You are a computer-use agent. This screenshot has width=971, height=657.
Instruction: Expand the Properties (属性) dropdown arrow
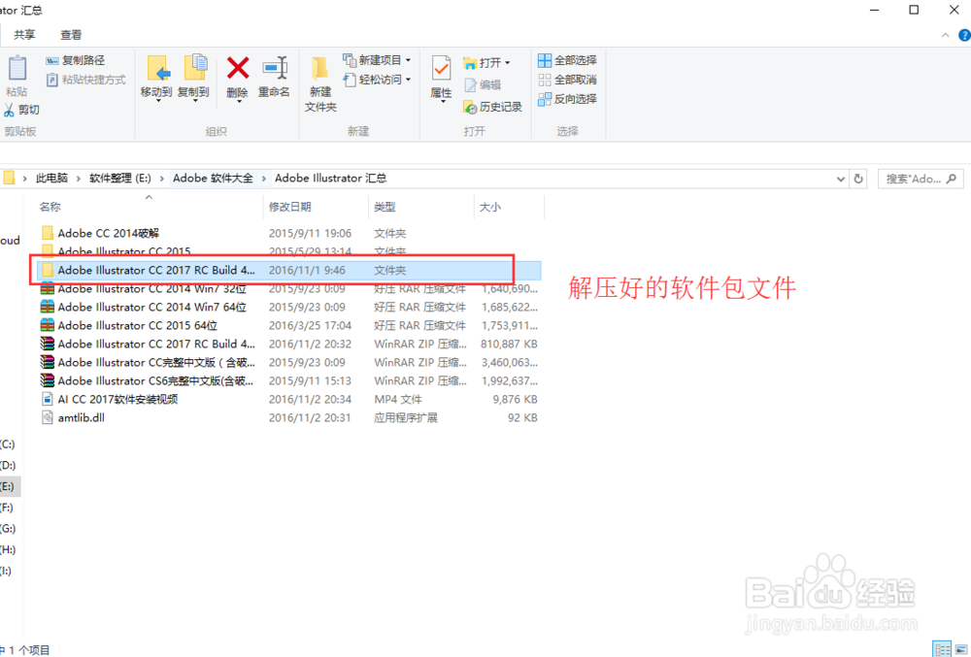pos(442,101)
